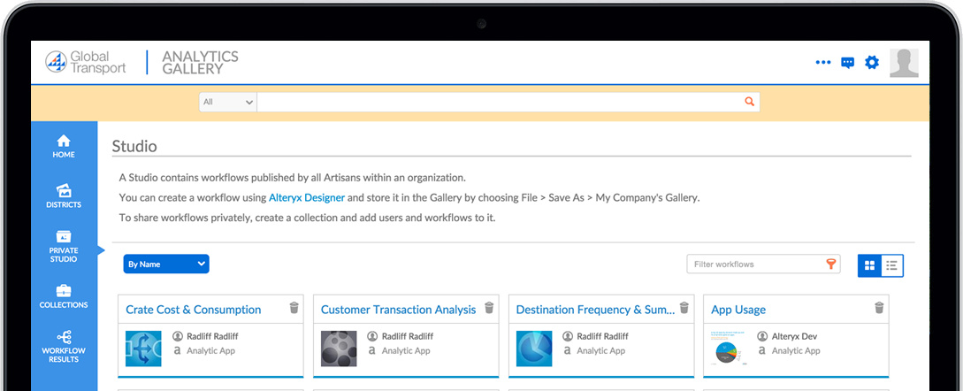Click Analytic App icon on App Usage card

(762, 350)
